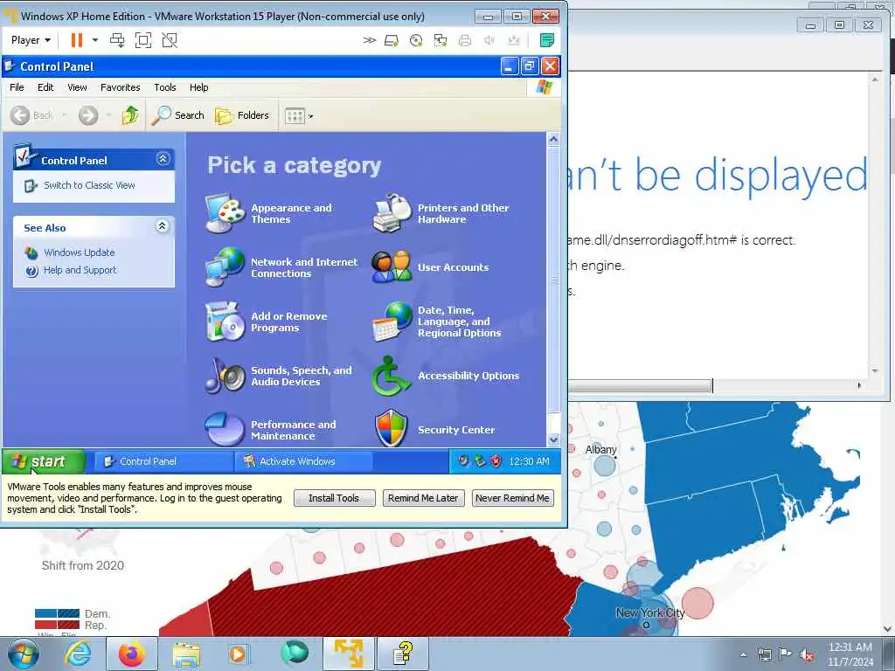Image resolution: width=895 pixels, height=671 pixels.
Task: Click the red security shield XP tray icon
Action: tap(496, 461)
